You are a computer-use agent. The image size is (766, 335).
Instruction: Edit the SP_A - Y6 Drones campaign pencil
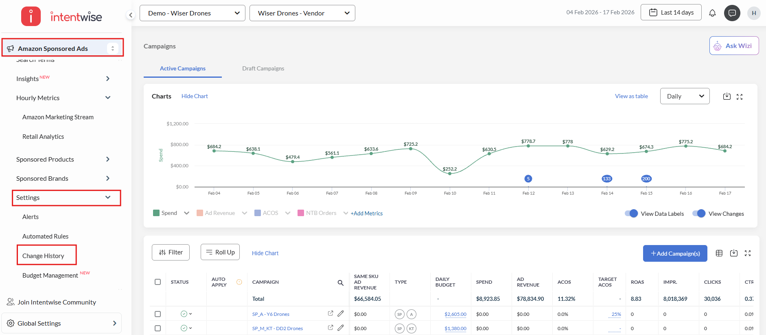coord(341,313)
